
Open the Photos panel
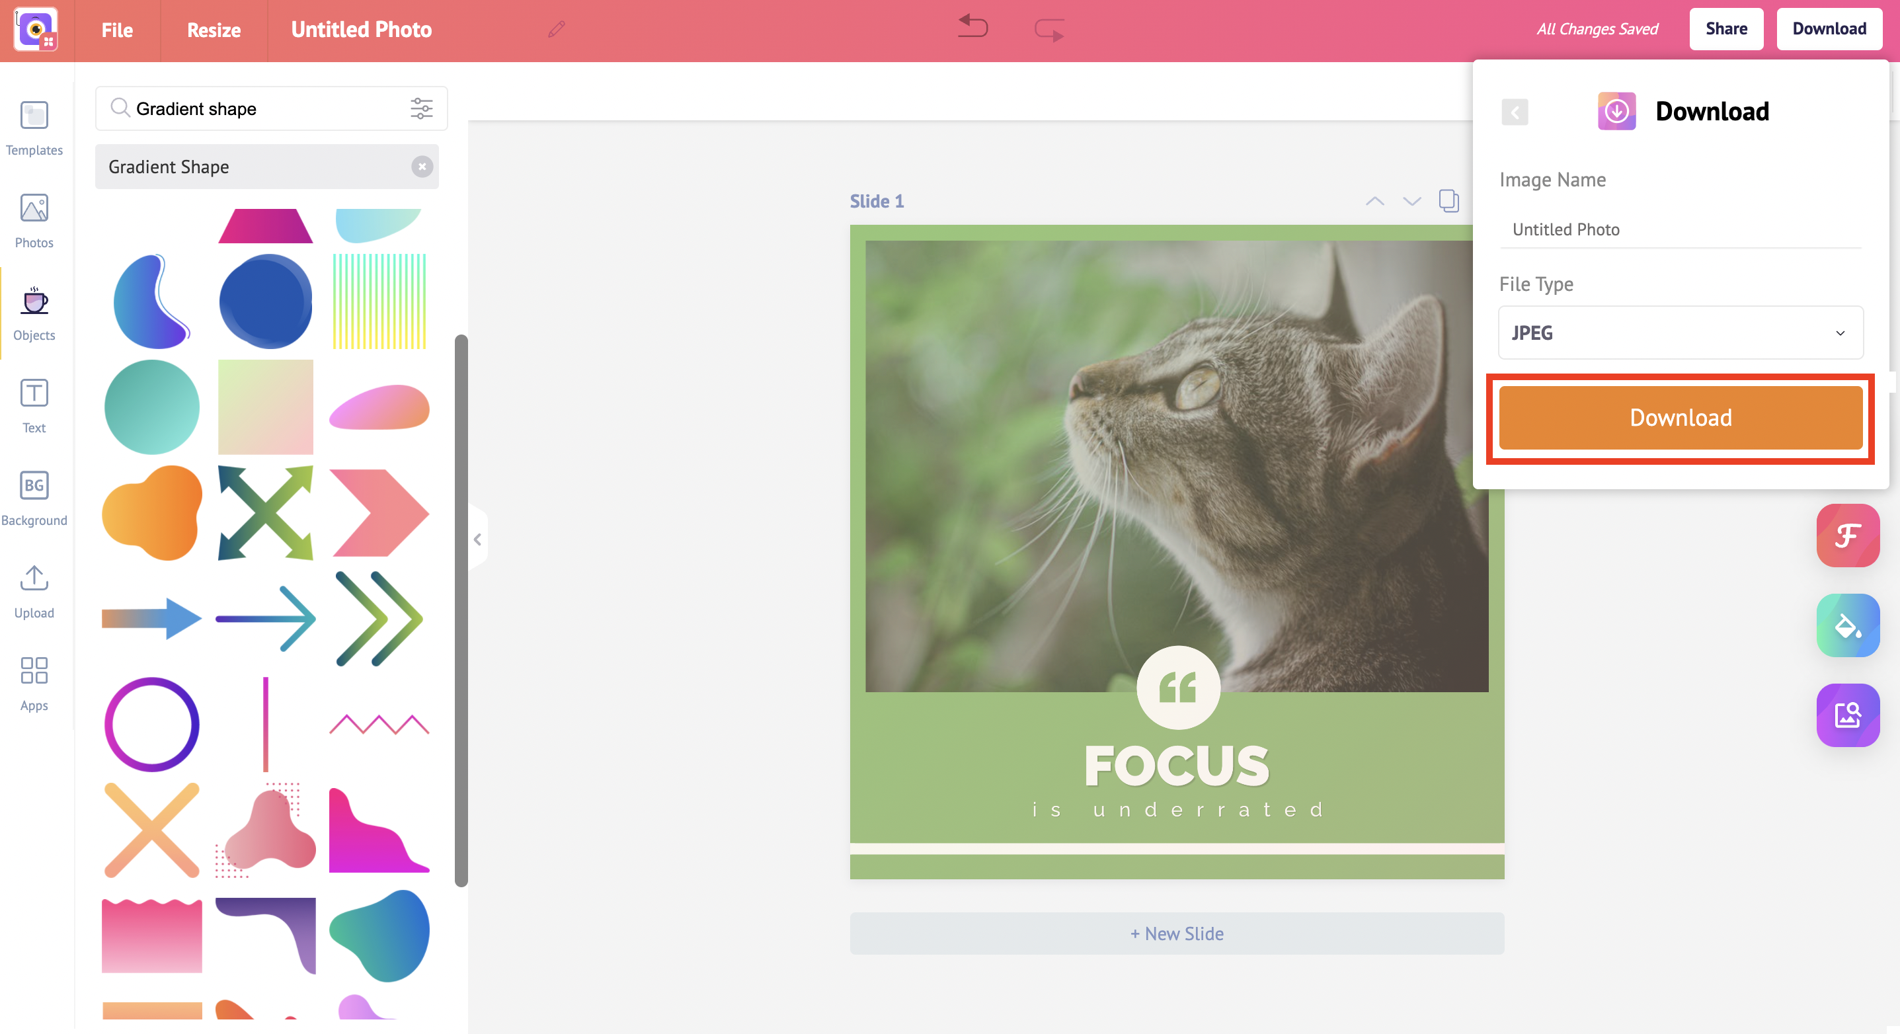[34, 219]
